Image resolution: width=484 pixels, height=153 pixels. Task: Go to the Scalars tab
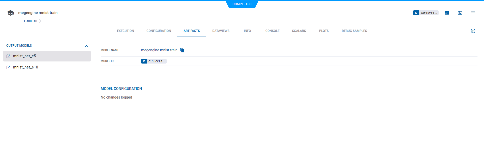pos(299,31)
